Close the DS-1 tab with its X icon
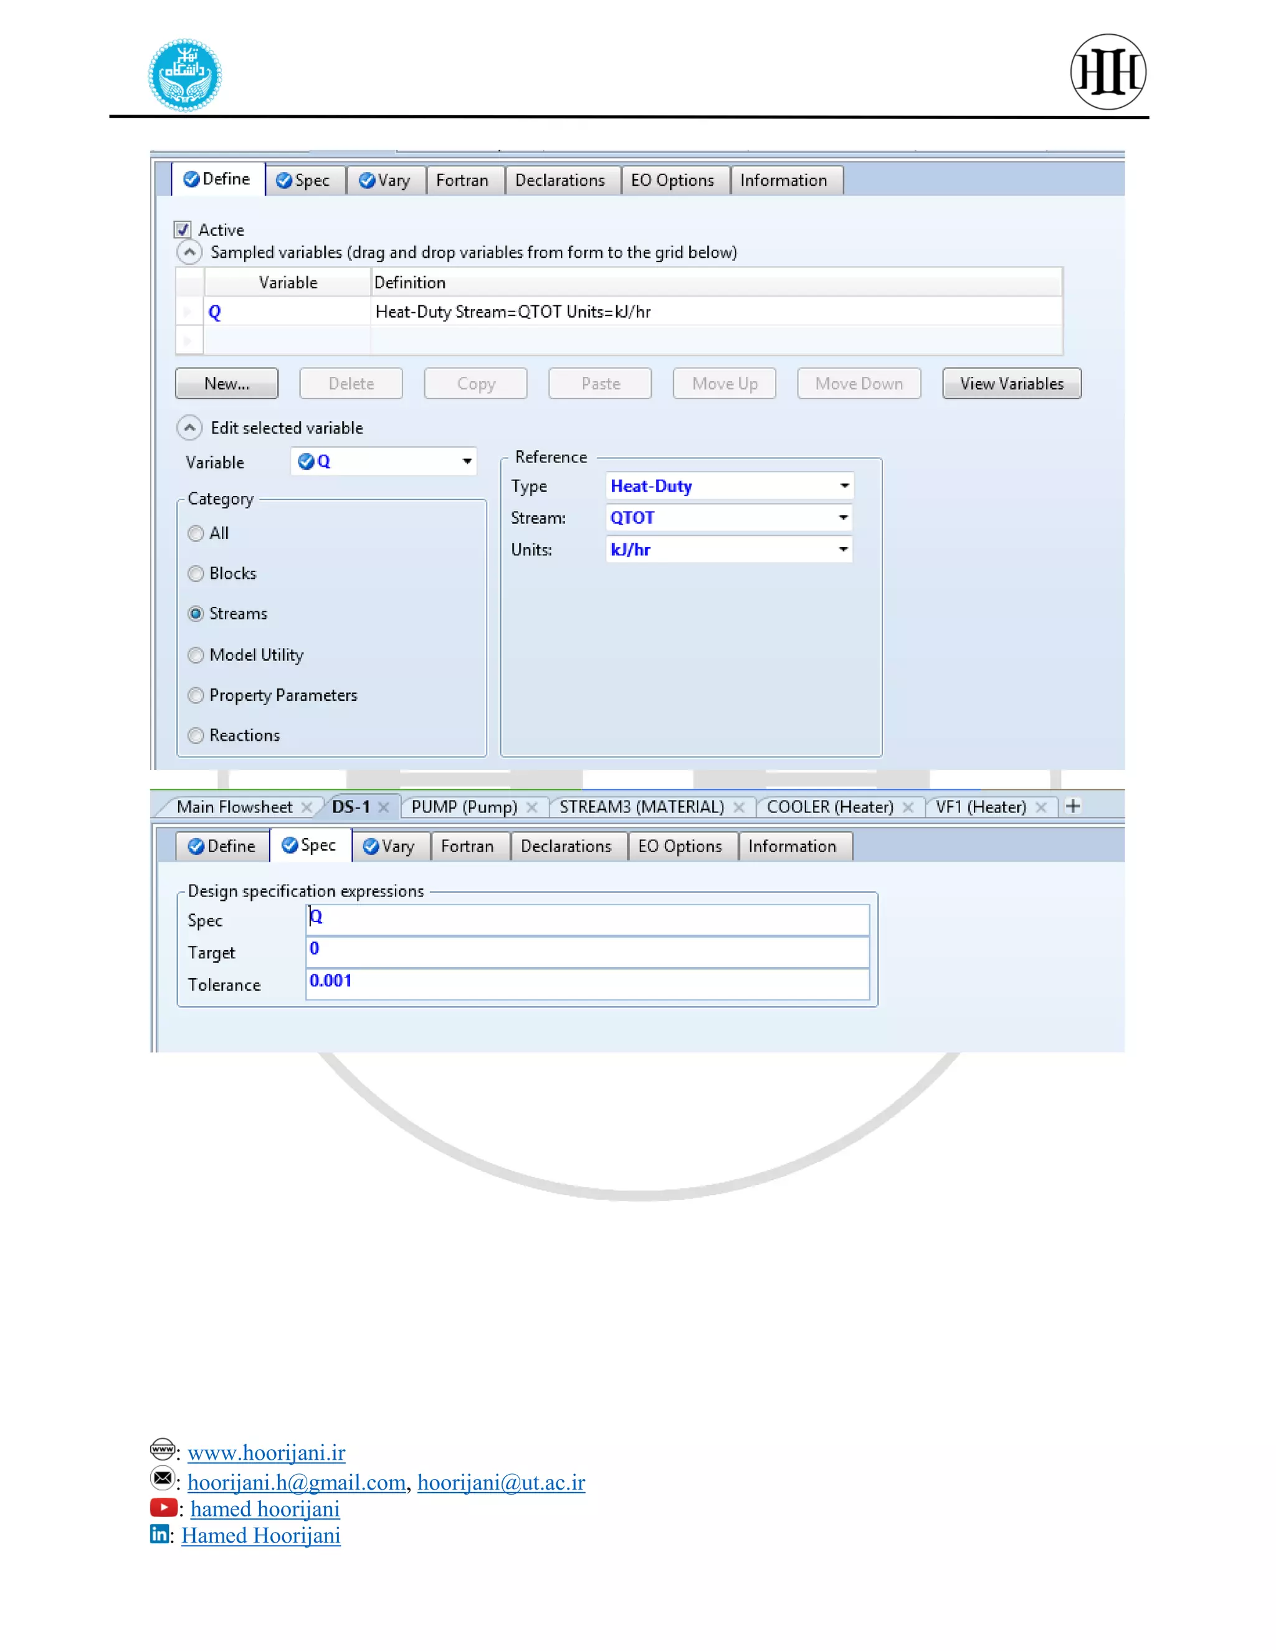 384,807
